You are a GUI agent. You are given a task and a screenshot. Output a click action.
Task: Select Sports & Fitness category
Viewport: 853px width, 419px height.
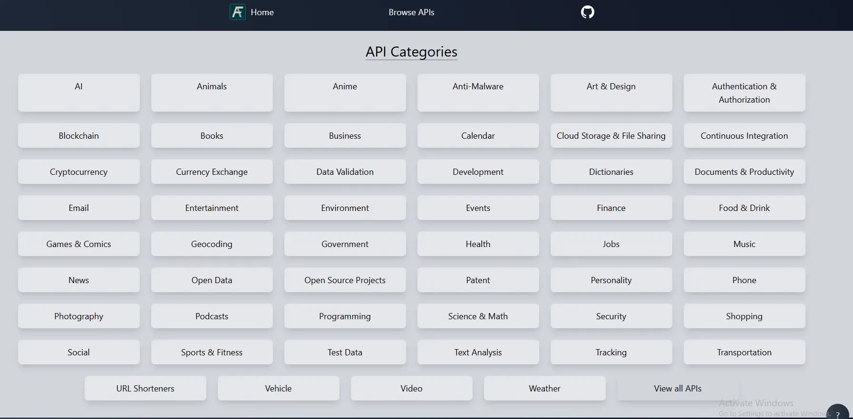[212, 352]
